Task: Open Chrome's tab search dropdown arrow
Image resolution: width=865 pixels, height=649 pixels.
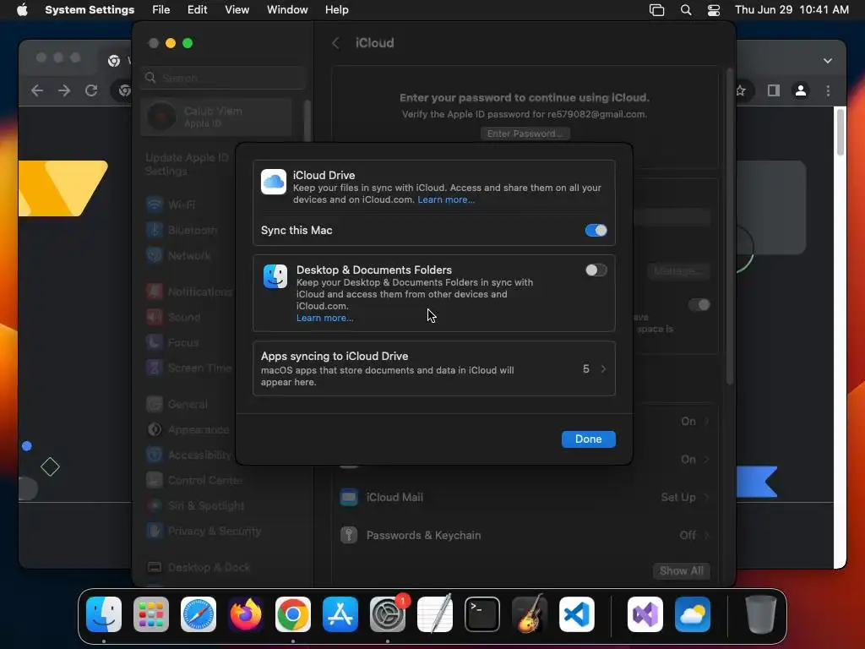Action: [828, 61]
